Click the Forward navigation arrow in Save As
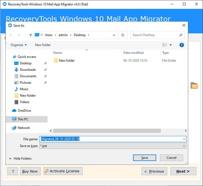 tap(19, 35)
